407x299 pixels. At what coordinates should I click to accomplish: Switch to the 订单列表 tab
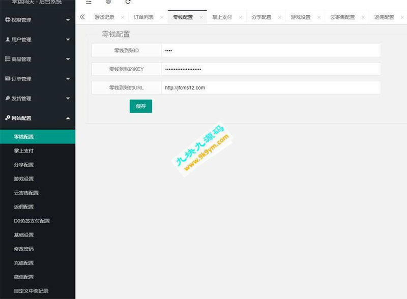click(143, 17)
